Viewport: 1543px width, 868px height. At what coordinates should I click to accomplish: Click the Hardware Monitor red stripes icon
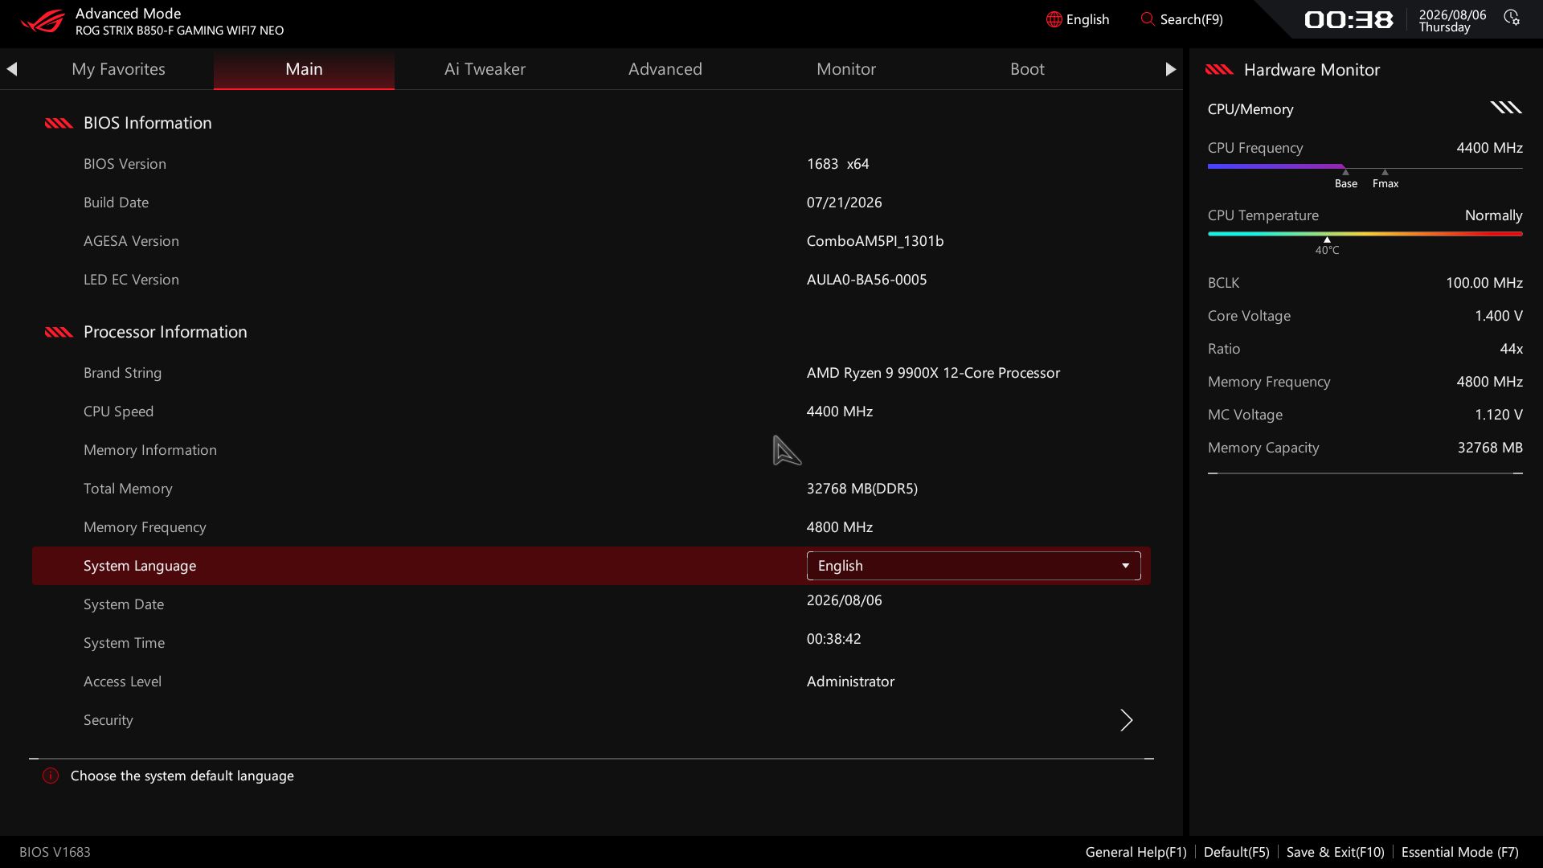[x=1219, y=70]
